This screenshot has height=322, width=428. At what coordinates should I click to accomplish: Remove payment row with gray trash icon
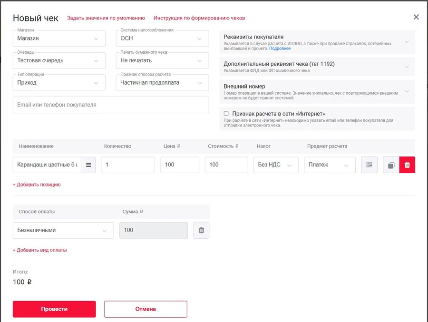pyautogui.click(x=201, y=230)
